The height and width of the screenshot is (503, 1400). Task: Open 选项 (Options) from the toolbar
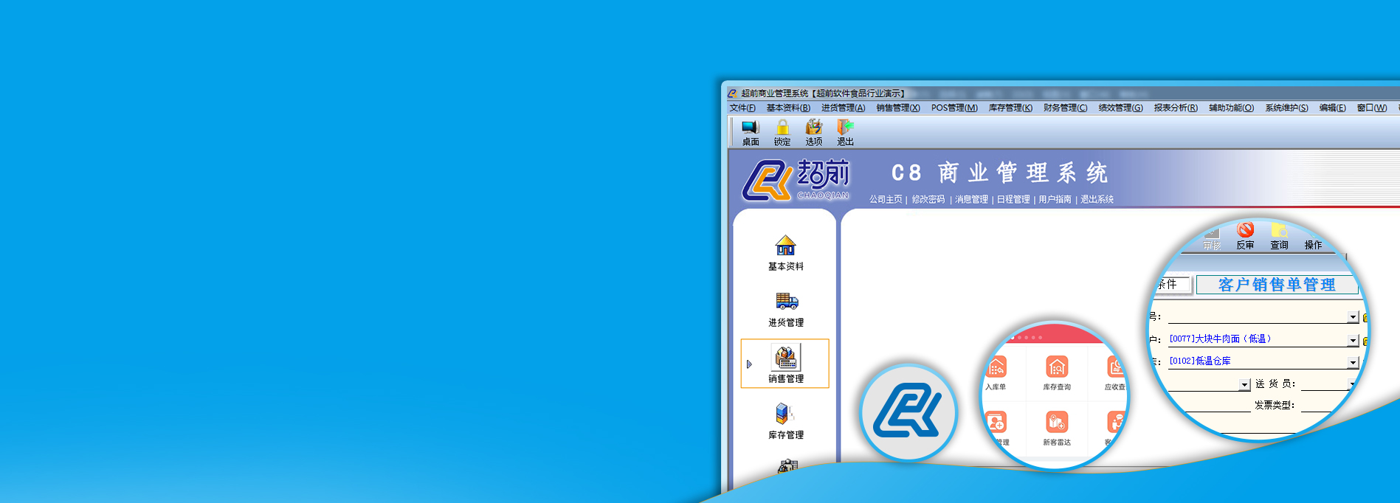pyautogui.click(x=814, y=133)
